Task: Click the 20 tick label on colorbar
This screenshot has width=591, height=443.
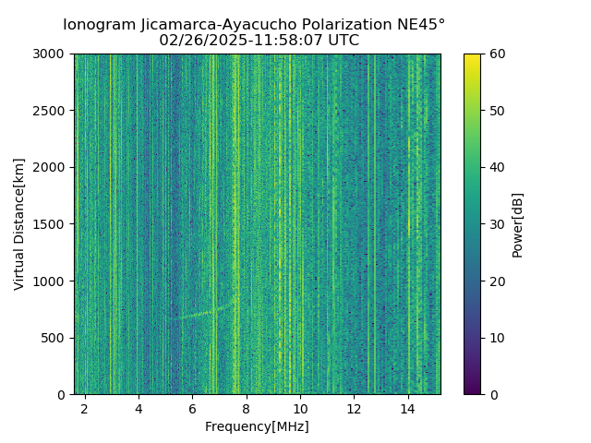Action: click(497, 281)
